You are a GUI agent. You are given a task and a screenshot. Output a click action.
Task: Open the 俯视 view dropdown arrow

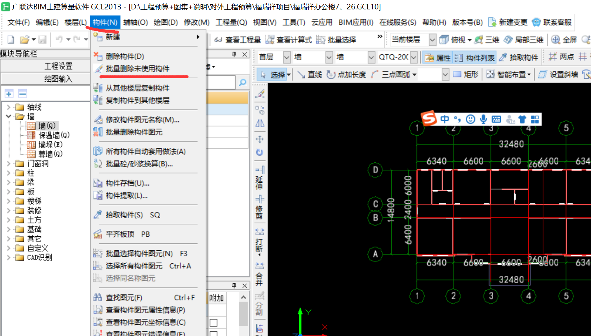tap(469, 40)
